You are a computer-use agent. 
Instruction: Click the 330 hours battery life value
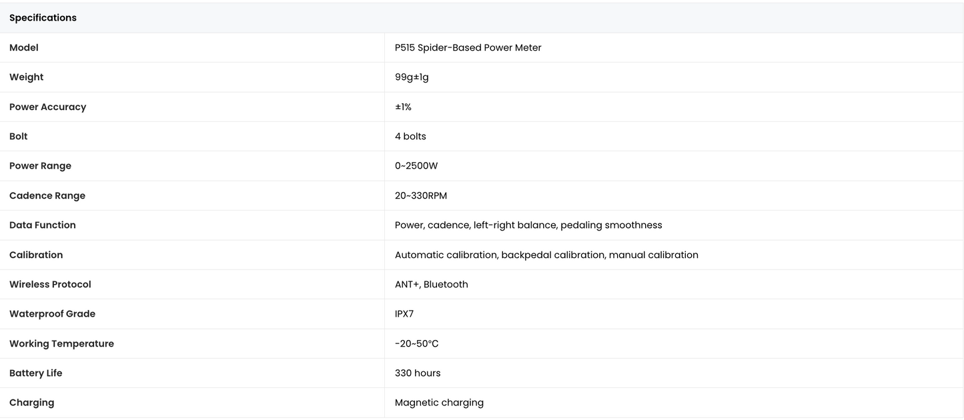click(x=418, y=373)
